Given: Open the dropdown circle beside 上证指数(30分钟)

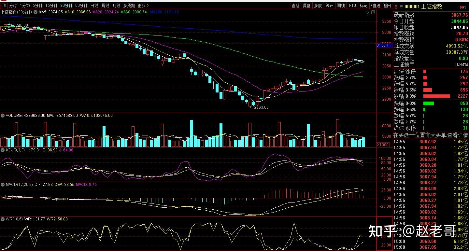Looking at the screenshot, I should point(35,12).
